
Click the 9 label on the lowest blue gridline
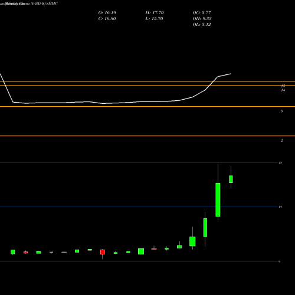[280, 261]
